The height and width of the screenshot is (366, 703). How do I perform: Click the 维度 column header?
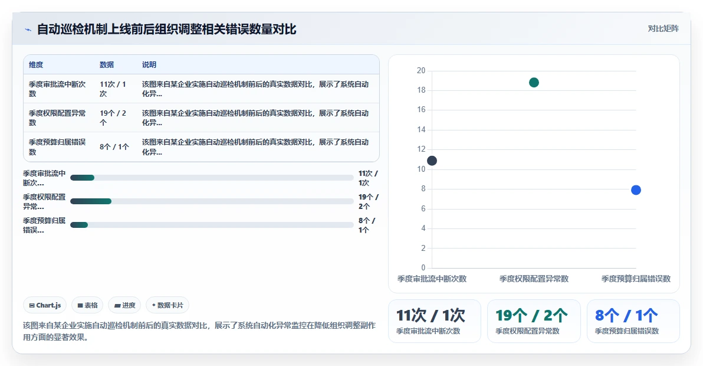(36, 64)
